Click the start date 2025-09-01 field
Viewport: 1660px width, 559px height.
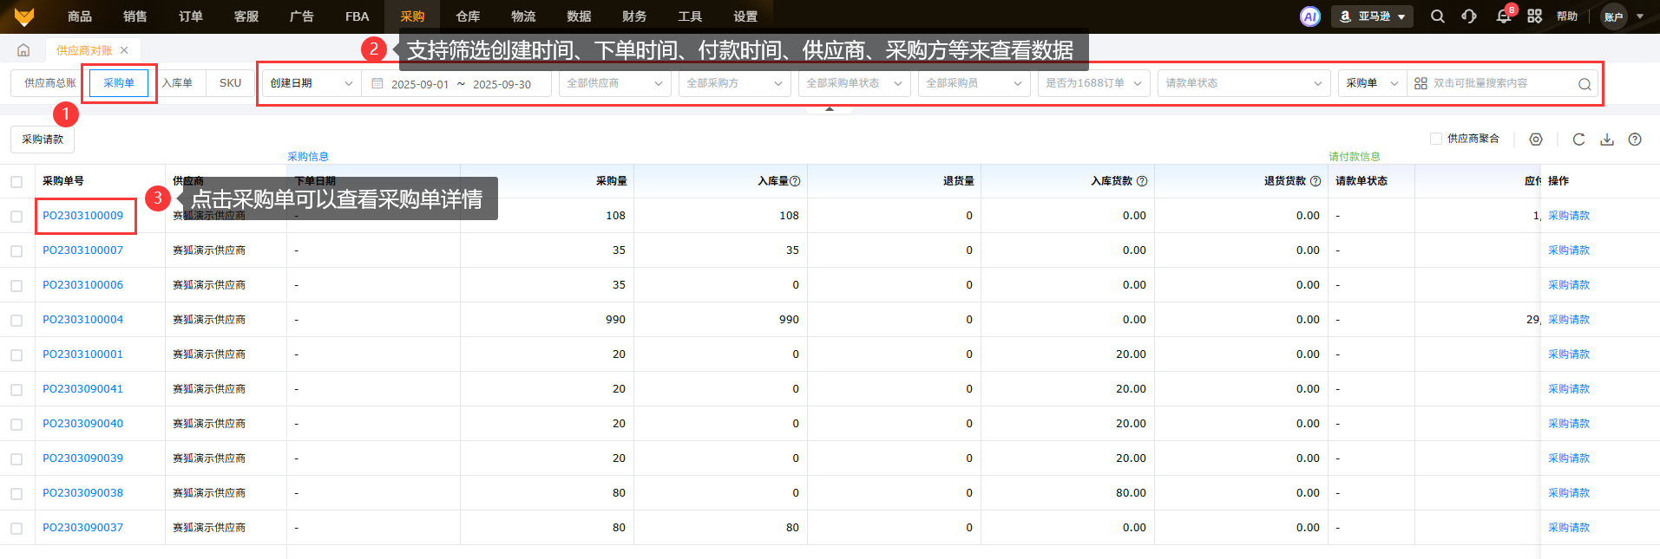pos(420,84)
